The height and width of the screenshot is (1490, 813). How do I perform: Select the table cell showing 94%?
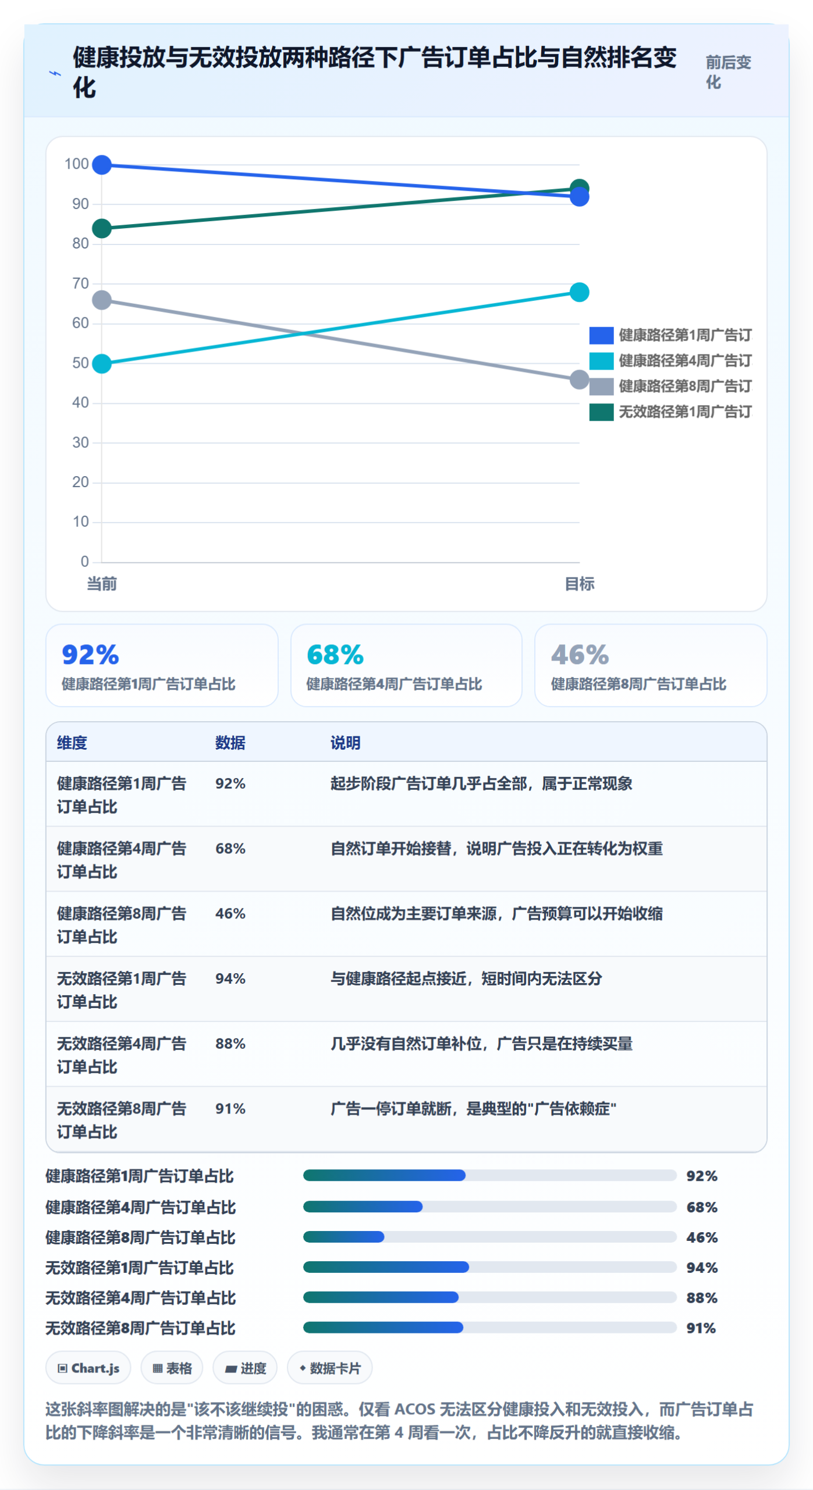pos(230,978)
